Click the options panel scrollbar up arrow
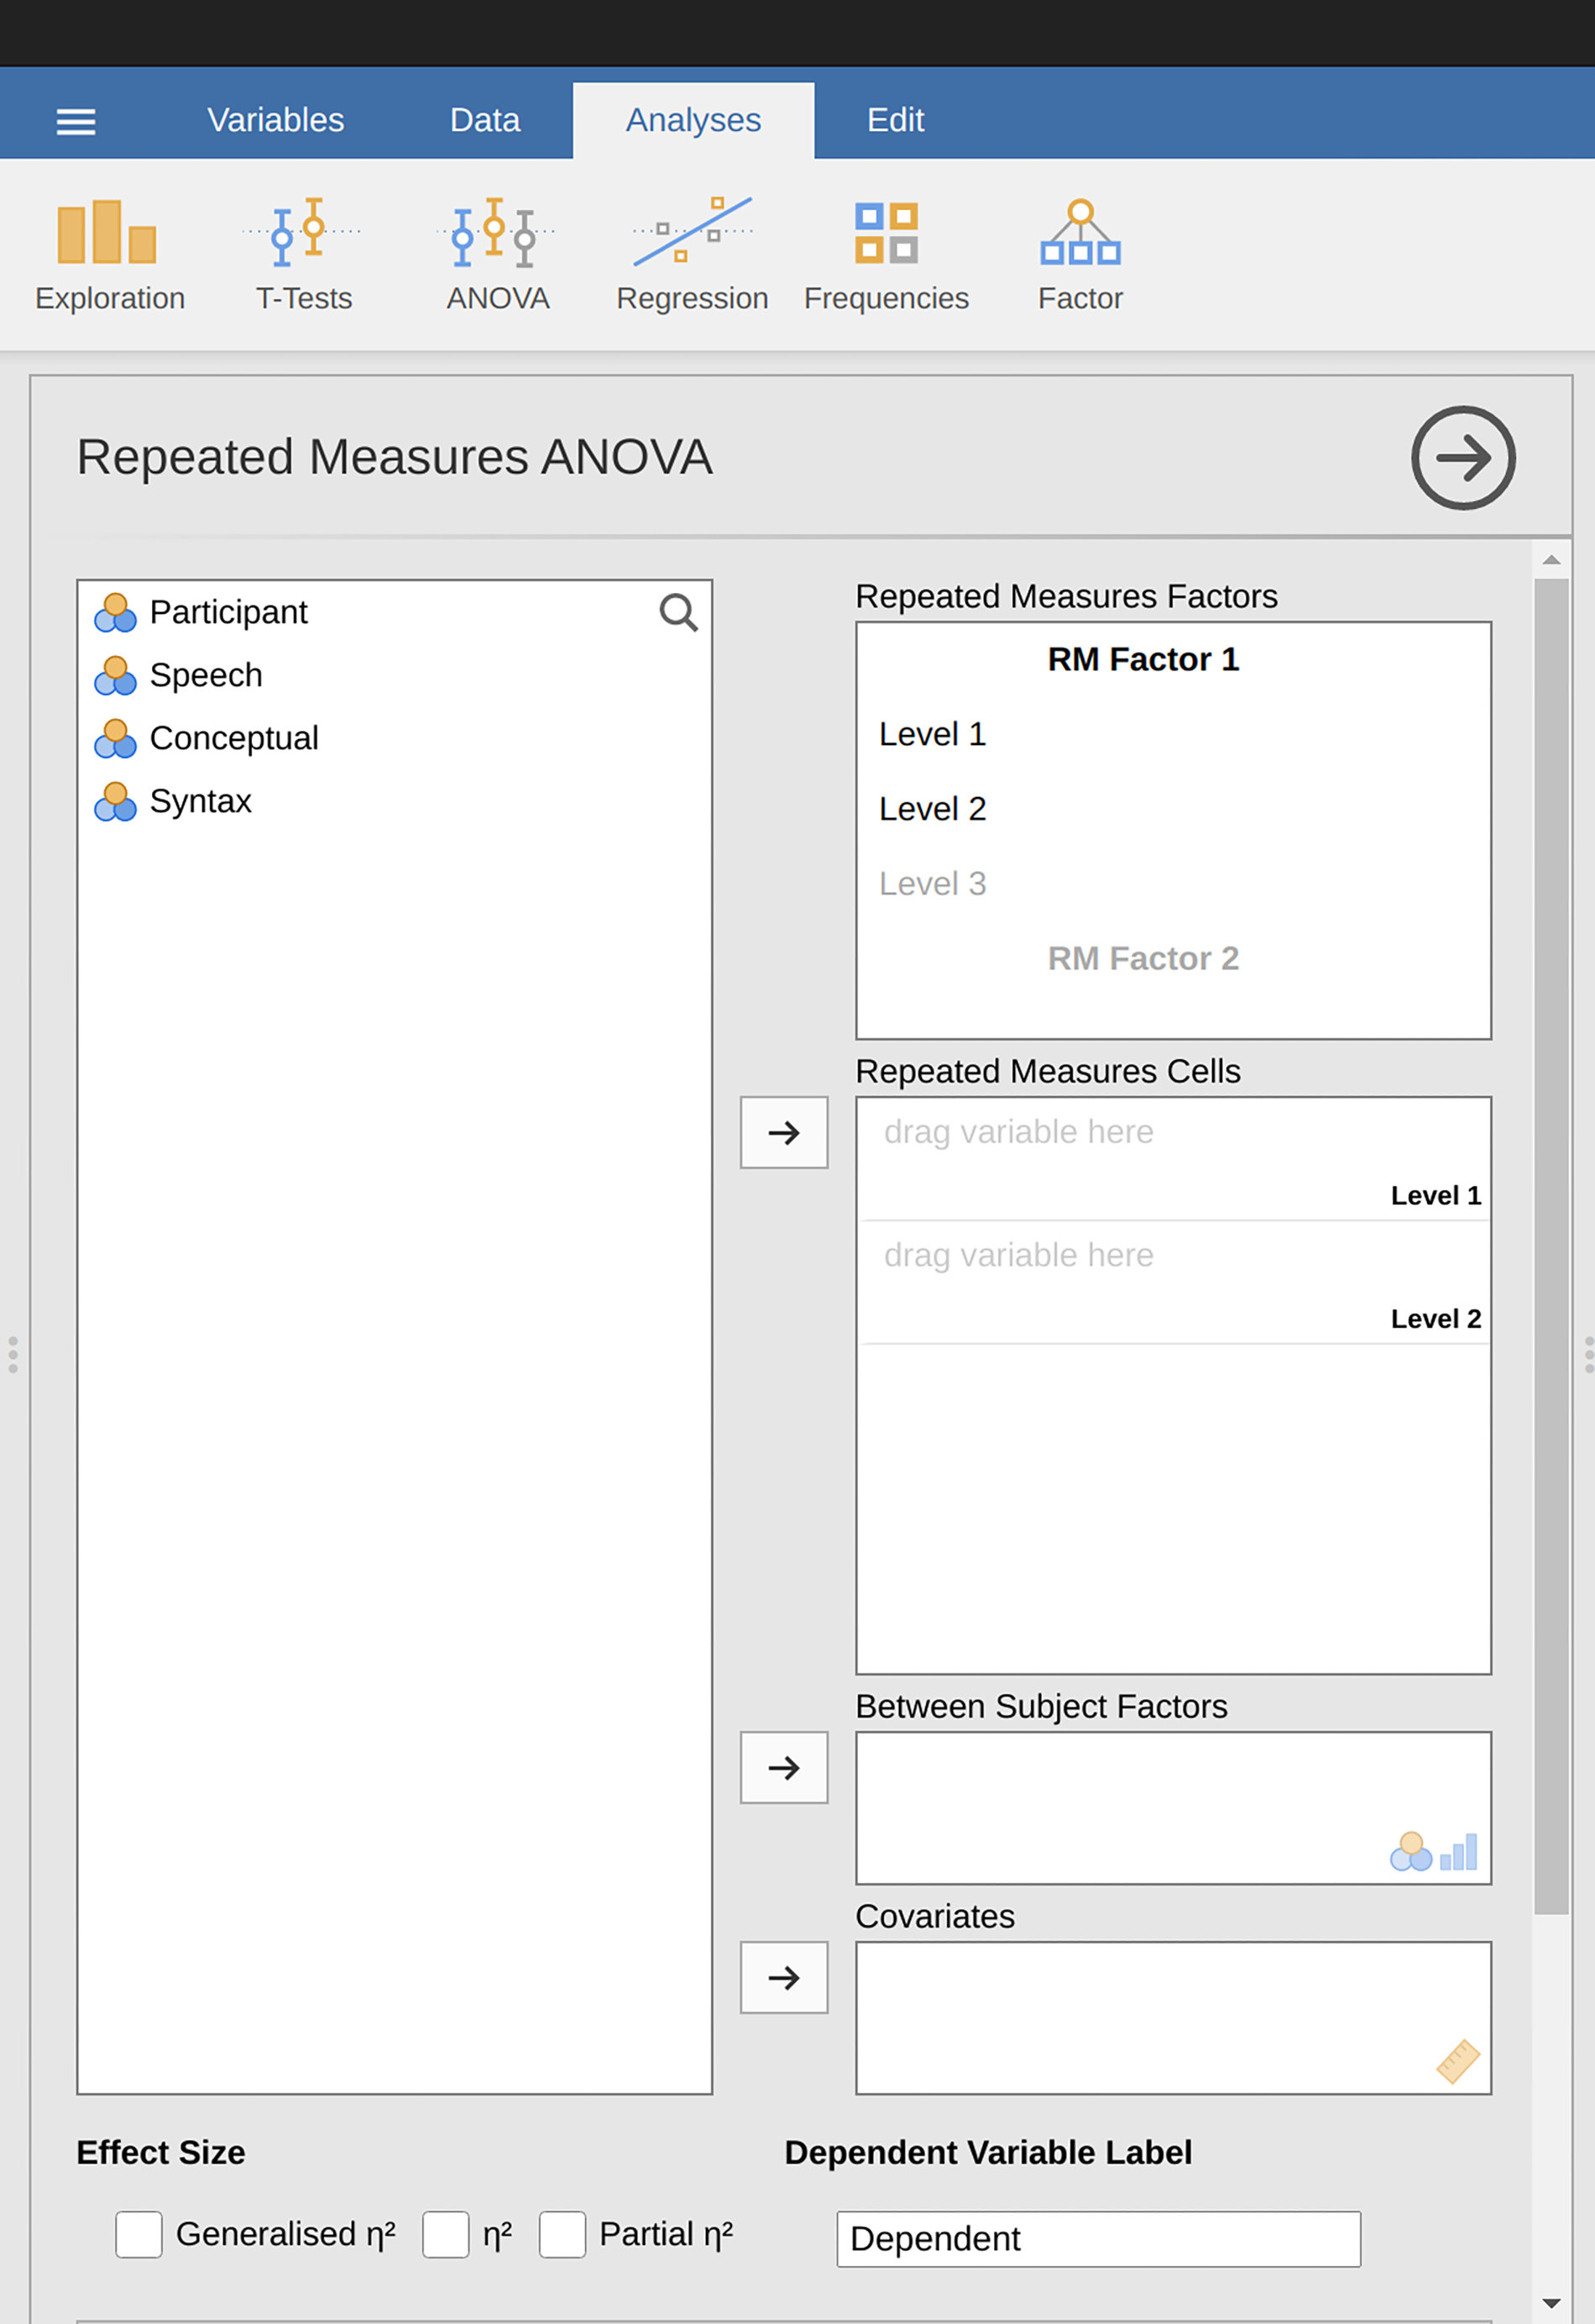This screenshot has width=1595, height=2324. pos(1551,560)
